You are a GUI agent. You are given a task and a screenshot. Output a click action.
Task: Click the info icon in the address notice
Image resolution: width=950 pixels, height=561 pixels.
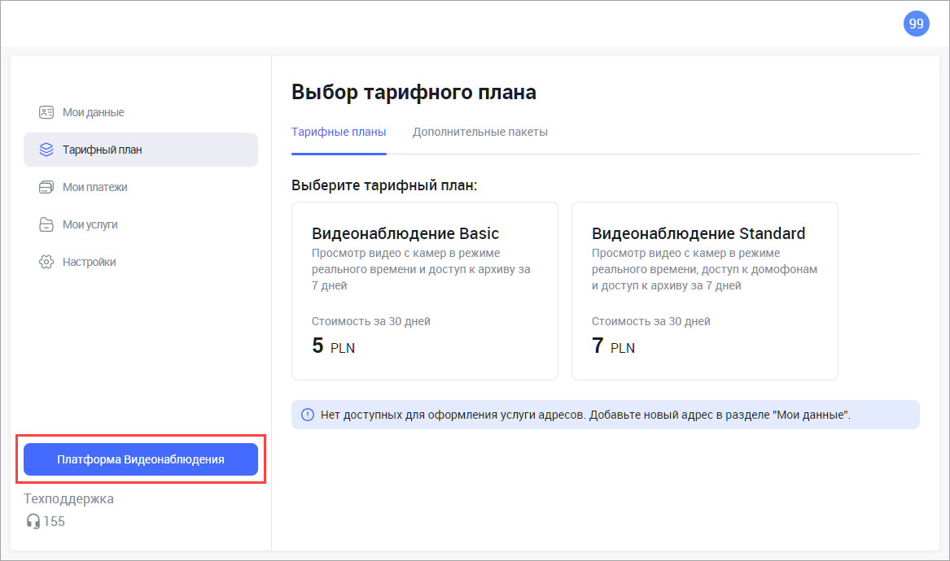307,415
